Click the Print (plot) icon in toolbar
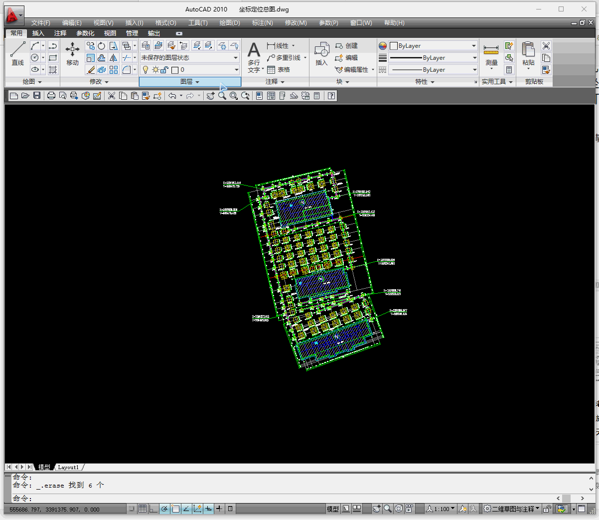The image size is (599, 520). 51,96
